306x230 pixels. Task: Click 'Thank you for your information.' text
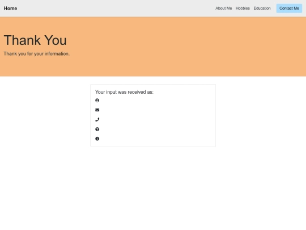[x=36, y=54]
